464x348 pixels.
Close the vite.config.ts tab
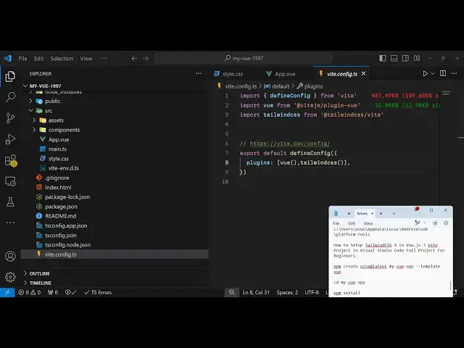click(364, 73)
